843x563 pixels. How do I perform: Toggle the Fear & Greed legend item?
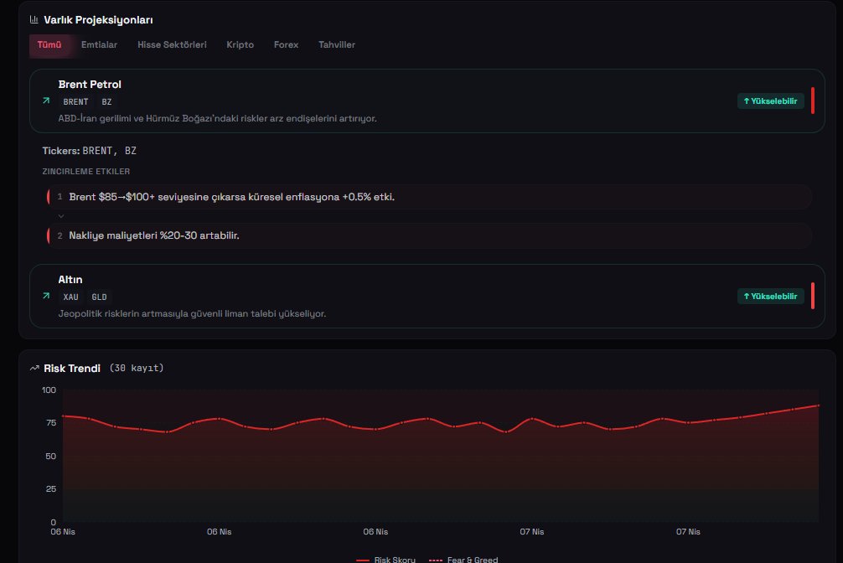(x=463, y=560)
